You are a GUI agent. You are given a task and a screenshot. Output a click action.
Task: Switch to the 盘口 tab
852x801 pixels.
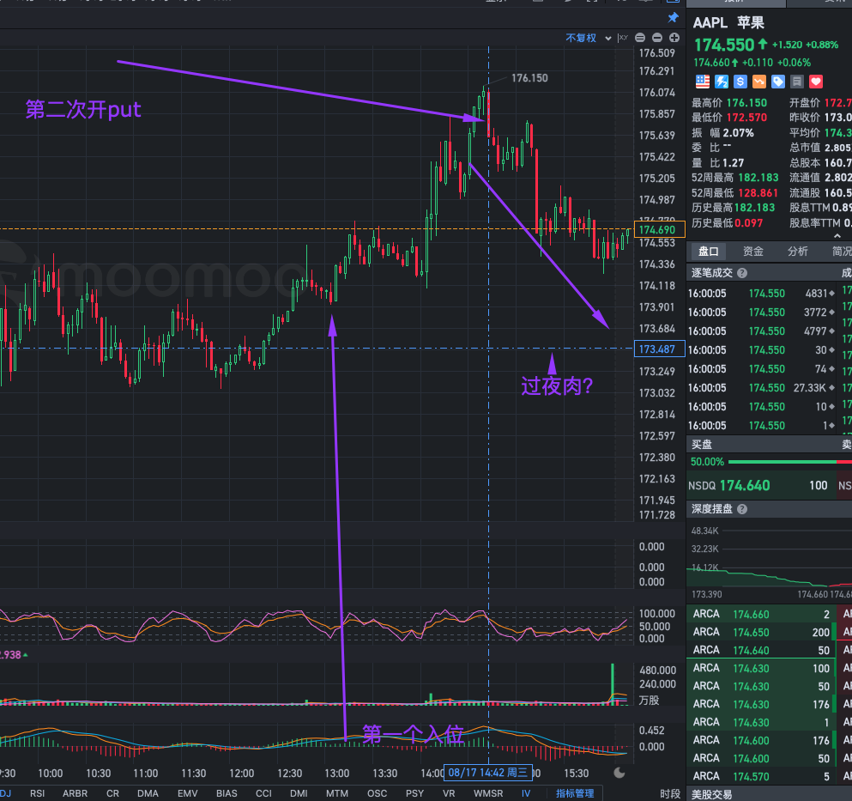[708, 252]
